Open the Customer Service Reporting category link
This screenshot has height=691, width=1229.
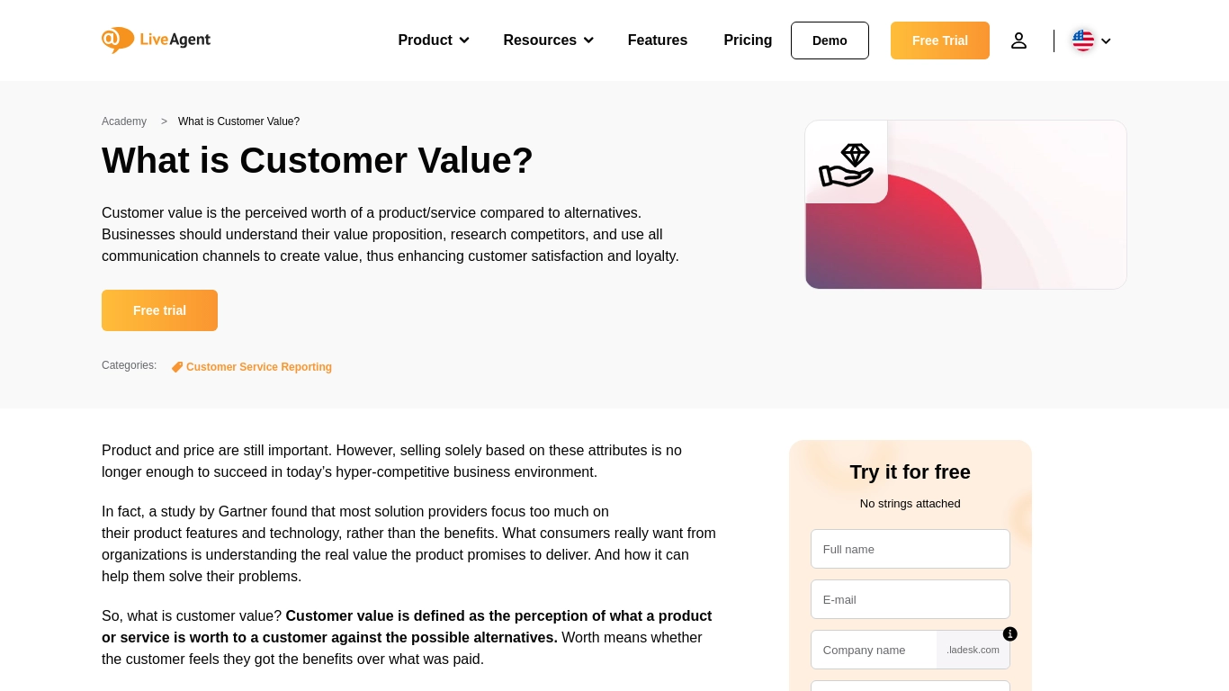(259, 367)
